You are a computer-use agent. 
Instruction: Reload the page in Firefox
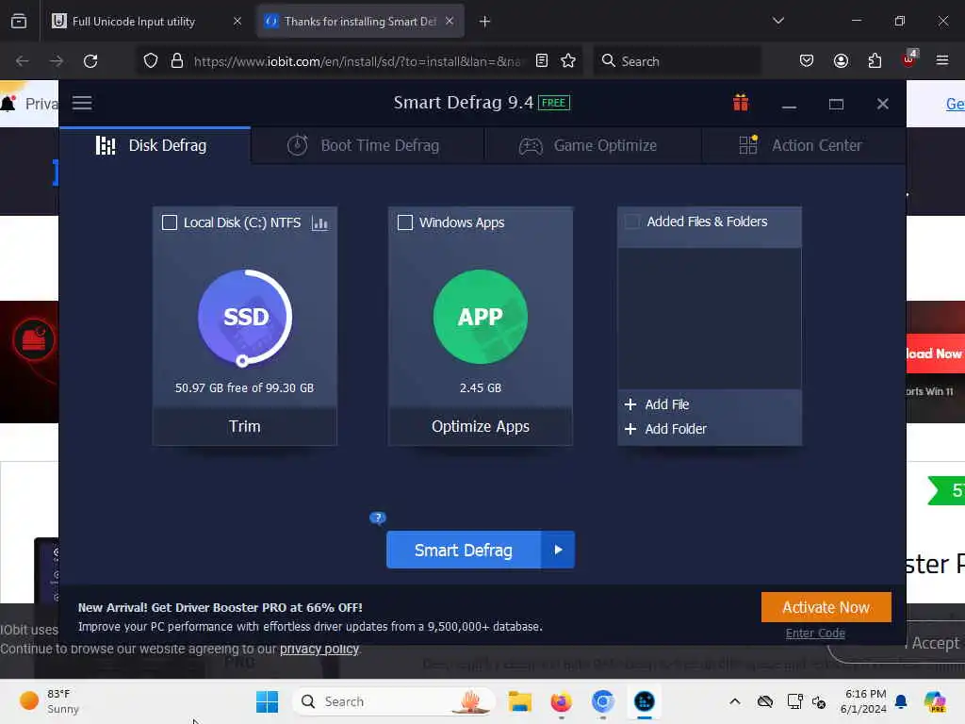[x=90, y=61]
